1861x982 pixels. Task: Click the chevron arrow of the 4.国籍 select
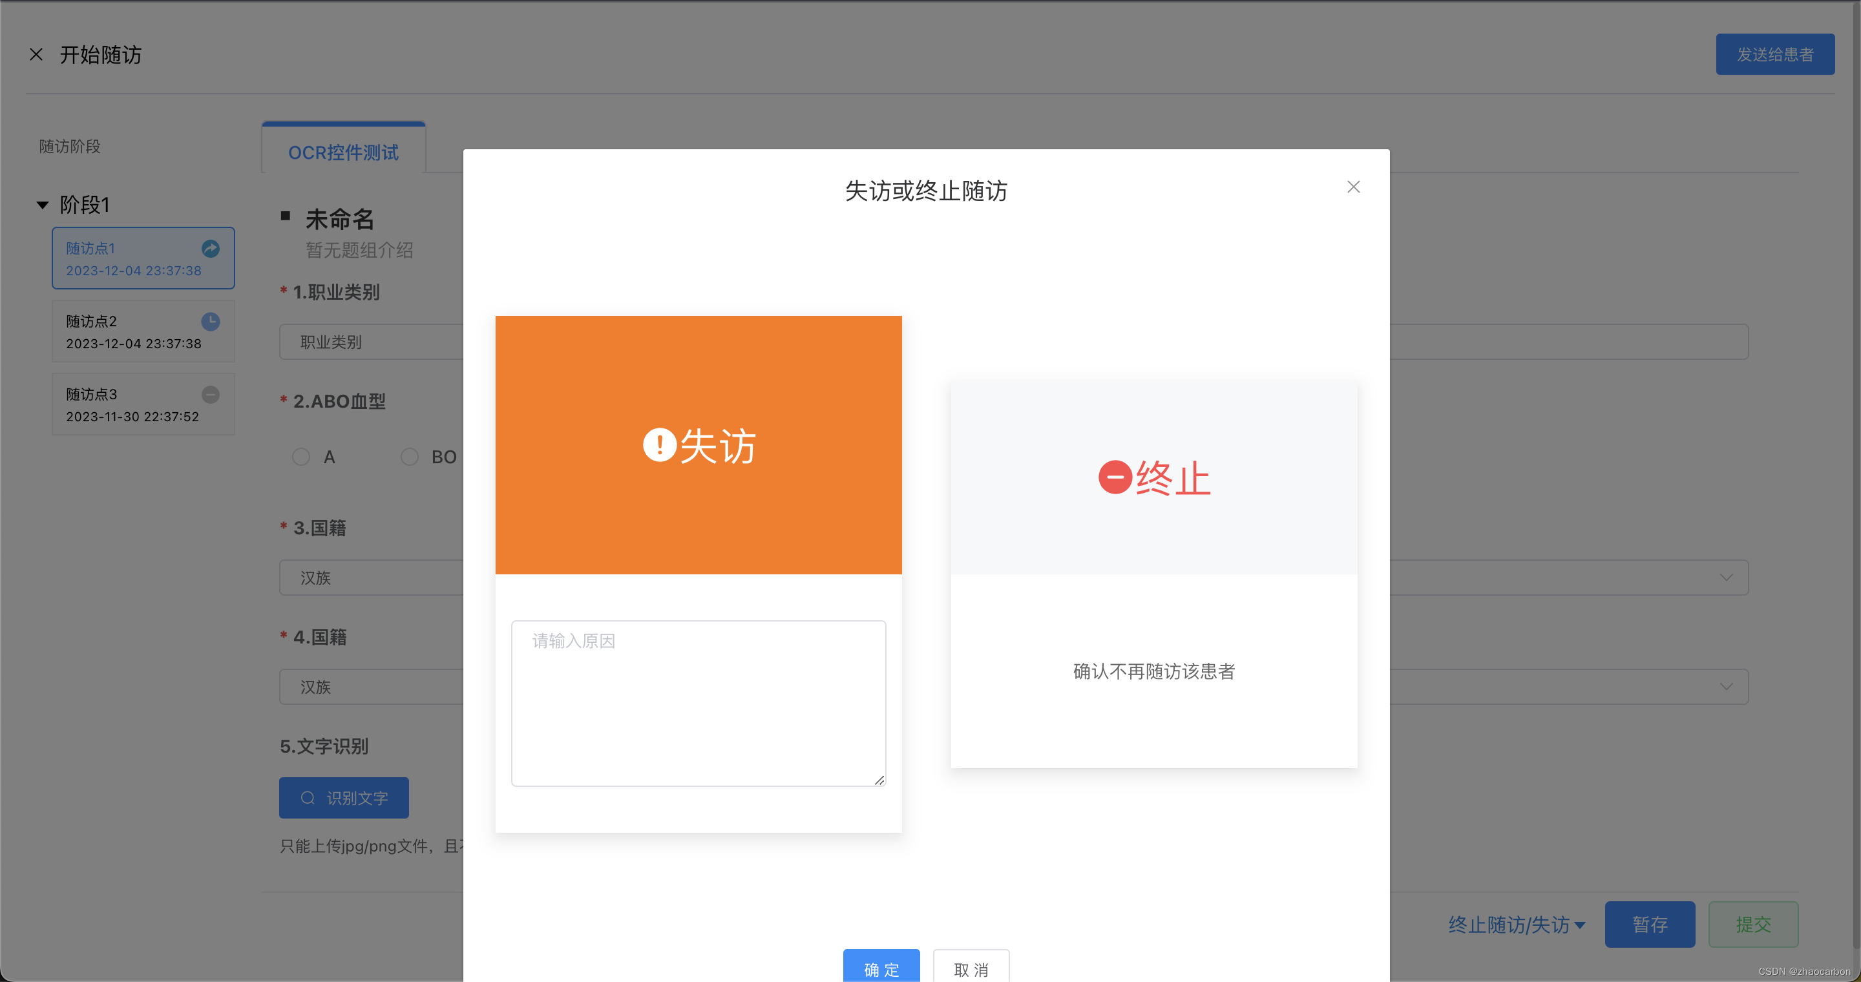[x=1726, y=687]
